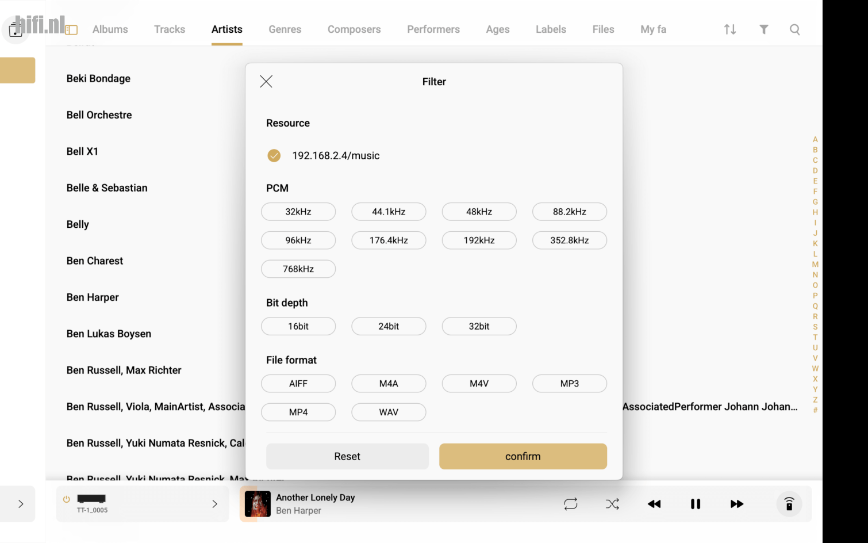Screen dimensions: 868x543
Task: Toggle the 32kHz PCM filter
Action: pos(298,212)
